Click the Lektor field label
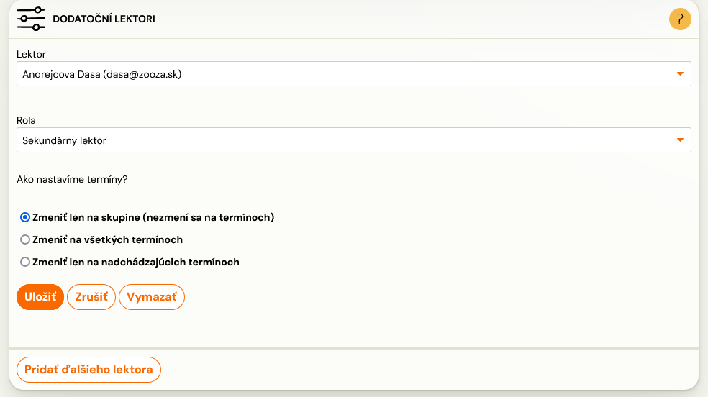 [31, 54]
